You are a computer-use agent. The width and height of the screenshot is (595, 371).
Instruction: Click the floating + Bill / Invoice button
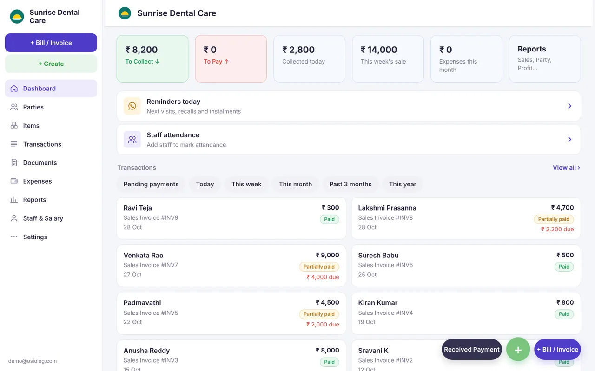(x=558, y=350)
